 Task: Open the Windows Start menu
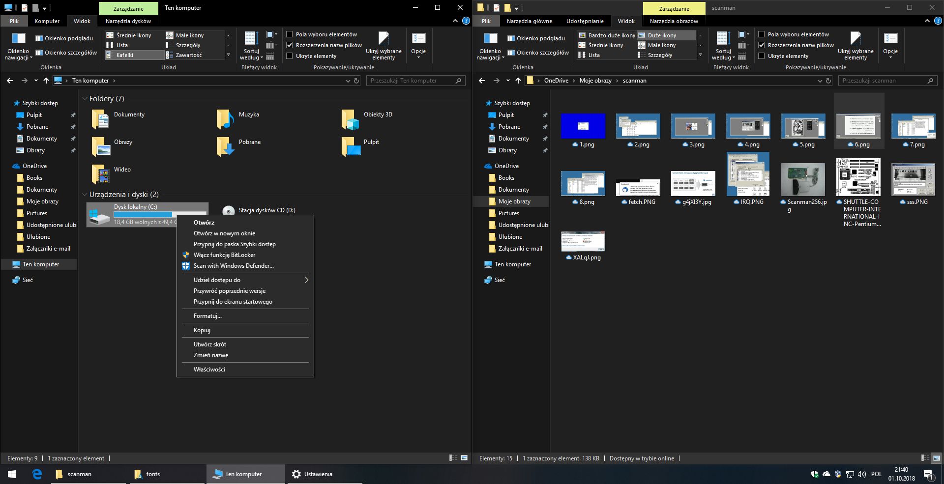coord(12,474)
